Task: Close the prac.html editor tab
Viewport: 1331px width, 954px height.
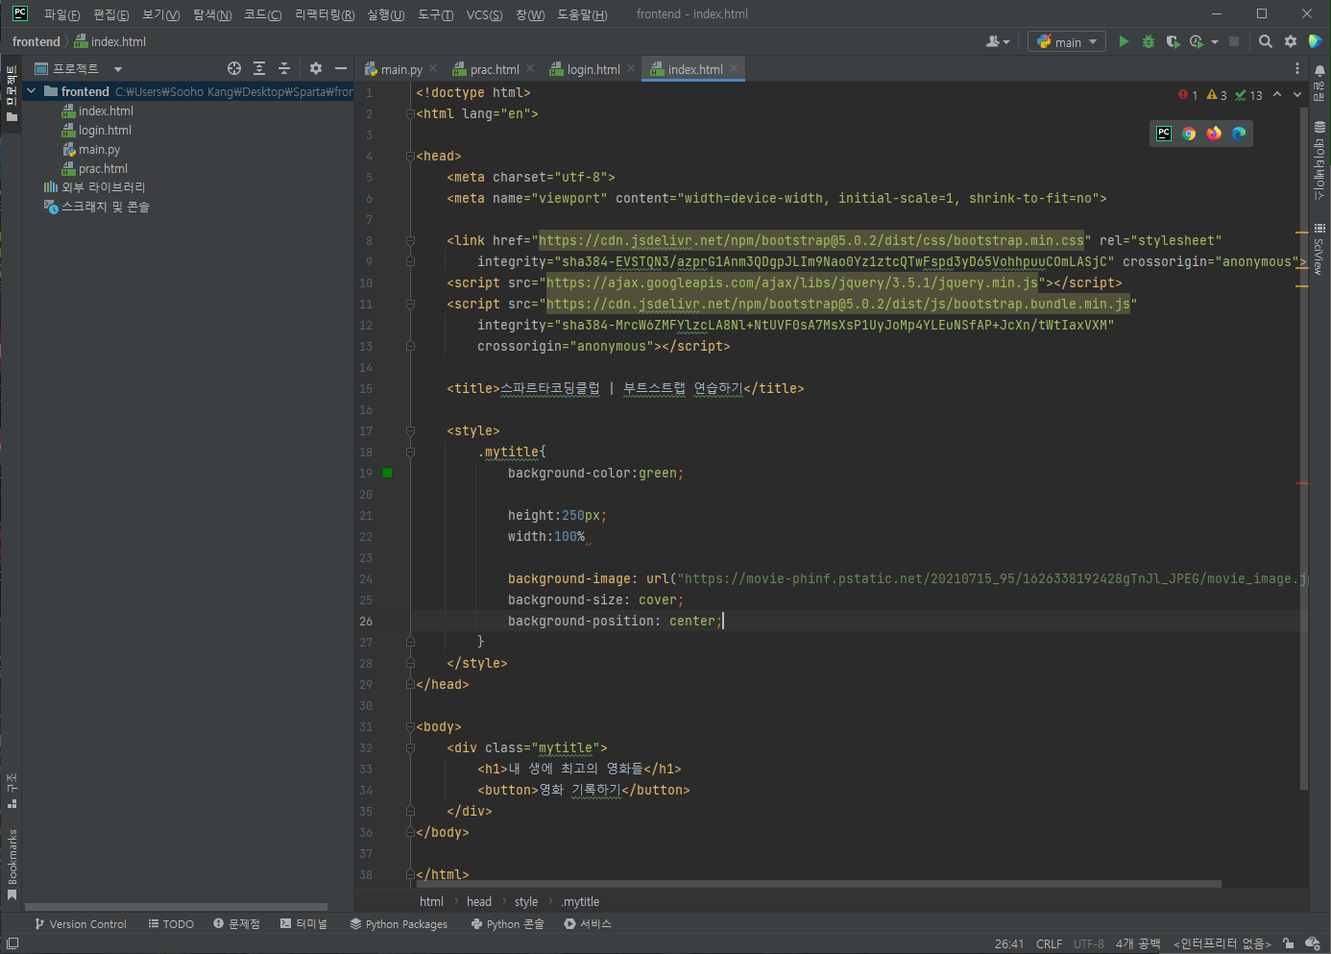Action: pyautogui.click(x=530, y=68)
